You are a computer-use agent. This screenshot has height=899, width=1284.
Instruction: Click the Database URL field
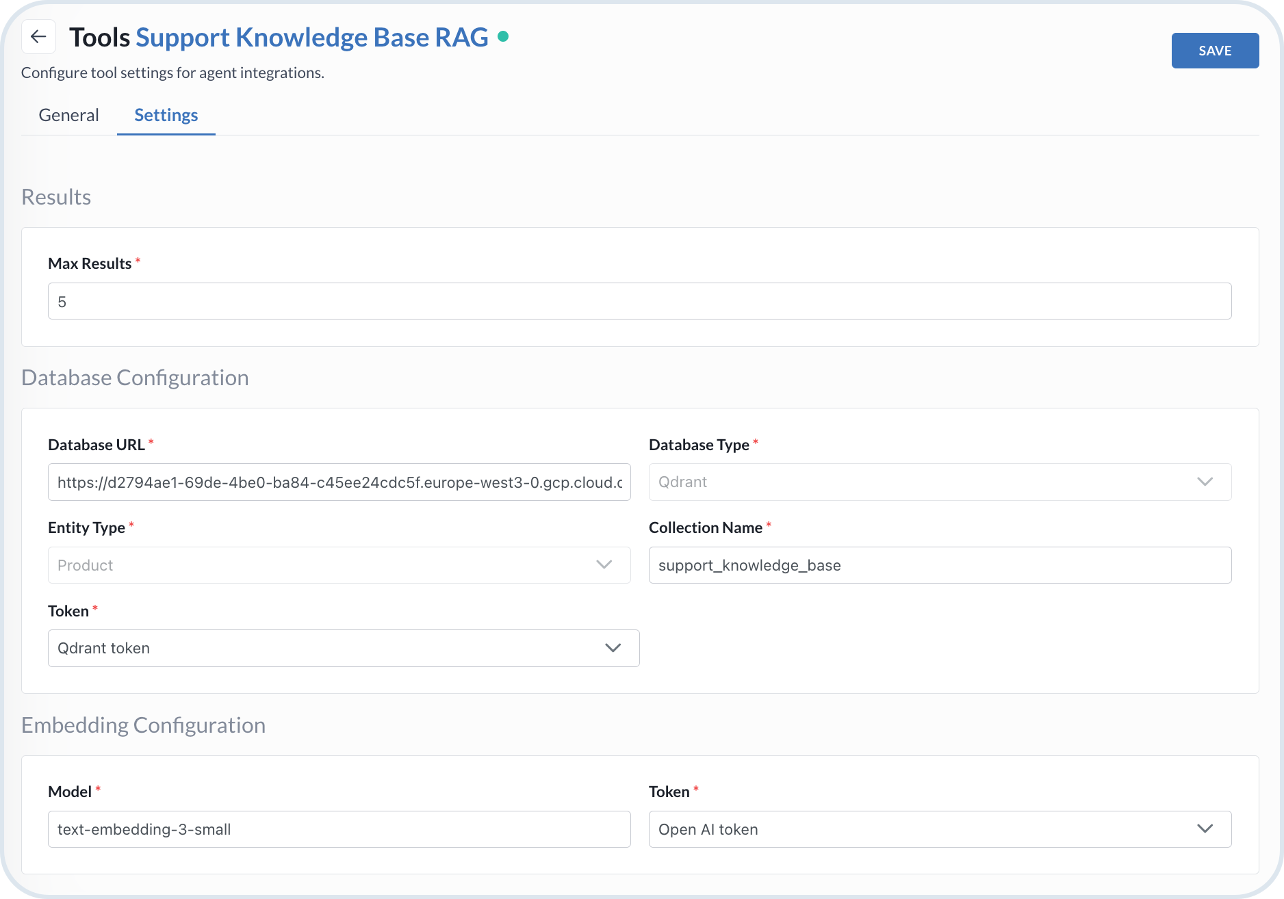coord(339,482)
